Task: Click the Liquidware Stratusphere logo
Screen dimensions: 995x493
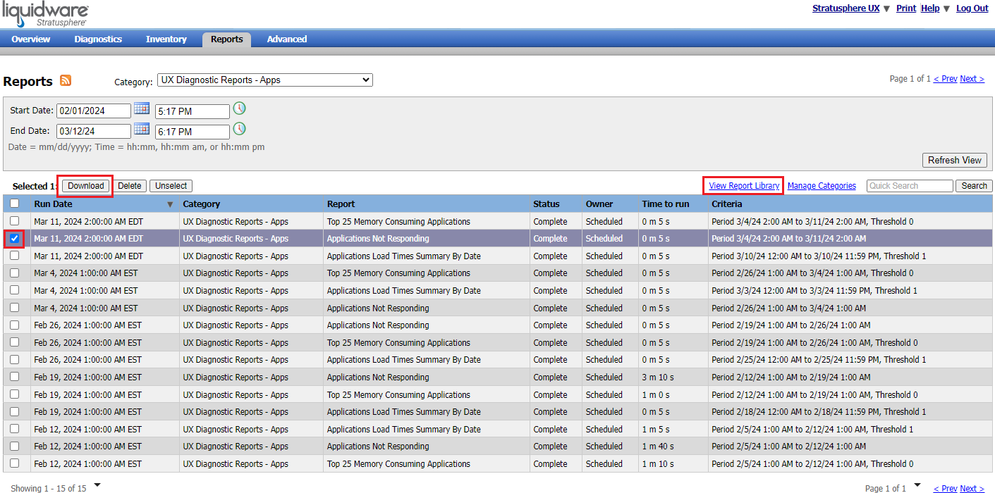Action: [x=44, y=14]
